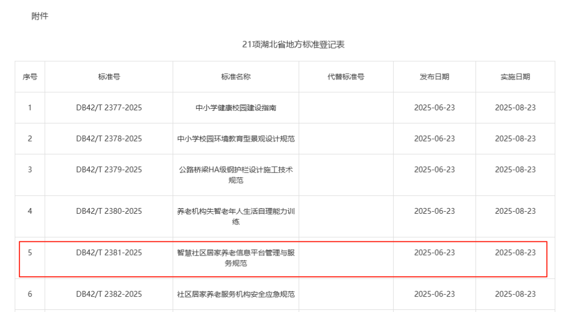This screenshot has width=570, height=312.
Task: Click the 代替标准号 column header
Action: (x=346, y=77)
